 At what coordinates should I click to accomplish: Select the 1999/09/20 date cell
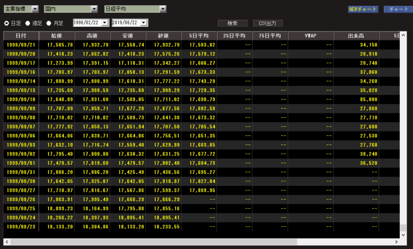tap(21, 54)
